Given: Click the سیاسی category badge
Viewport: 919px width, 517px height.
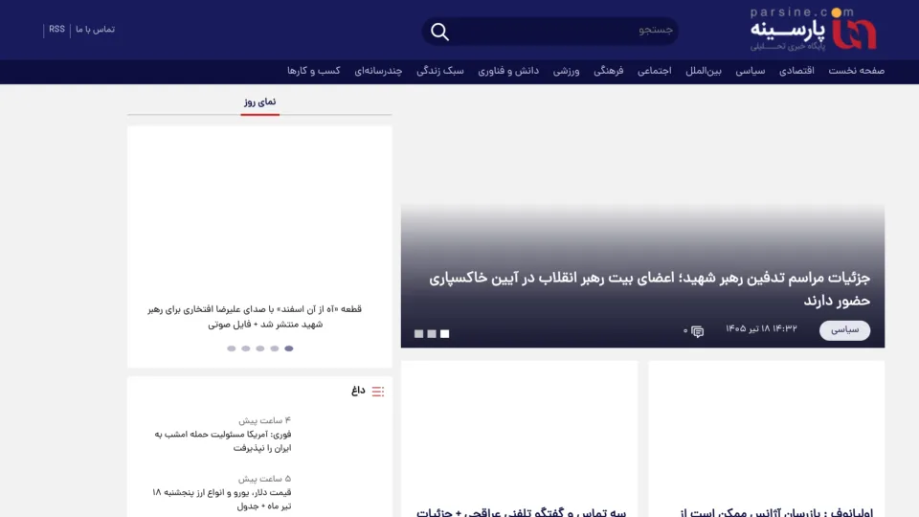Looking at the screenshot, I should (844, 330).
